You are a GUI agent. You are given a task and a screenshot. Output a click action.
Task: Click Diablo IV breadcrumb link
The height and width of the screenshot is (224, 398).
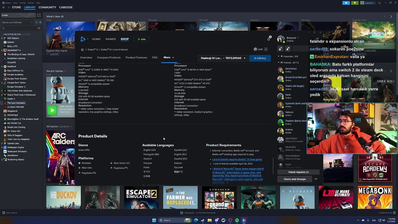click(x=93, y=49)
